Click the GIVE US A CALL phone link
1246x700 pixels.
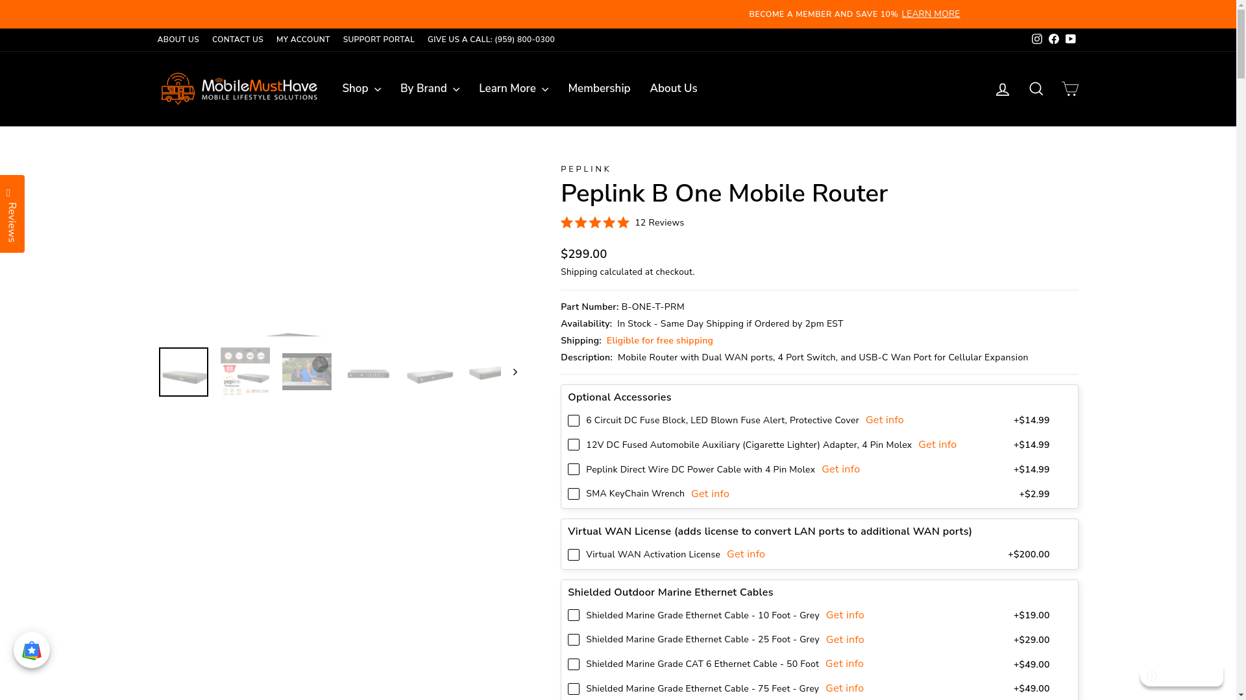491,40
